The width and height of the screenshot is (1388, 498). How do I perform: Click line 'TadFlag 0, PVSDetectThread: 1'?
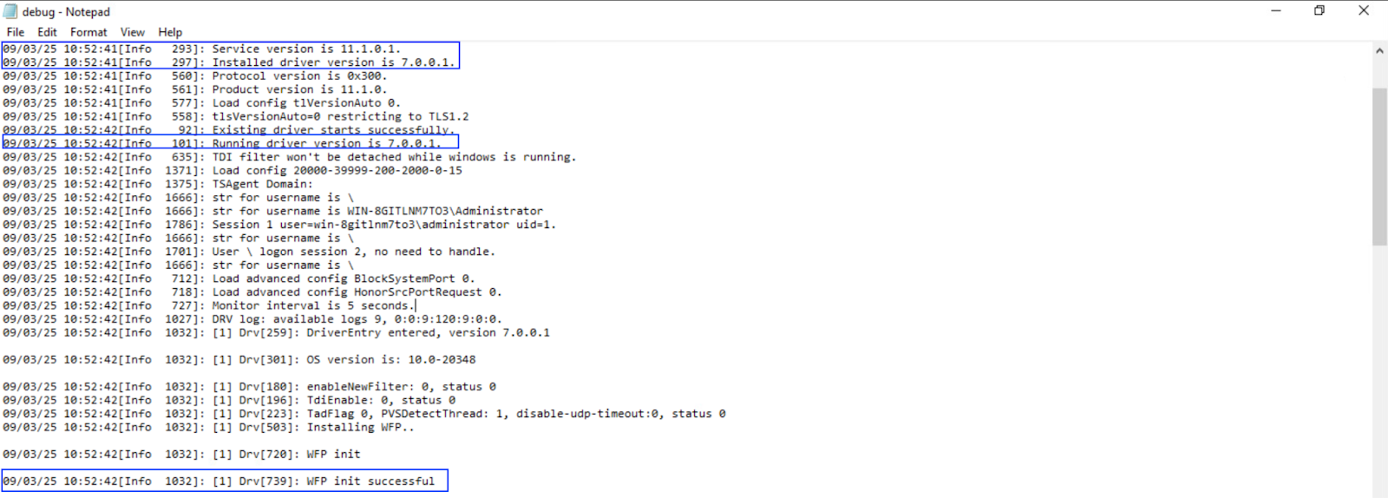pyautogui.click(x=364, y=414)
